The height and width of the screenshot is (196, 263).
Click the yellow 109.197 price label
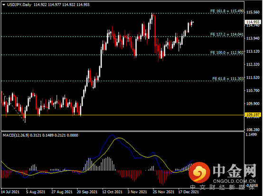(x=253, y=115)
